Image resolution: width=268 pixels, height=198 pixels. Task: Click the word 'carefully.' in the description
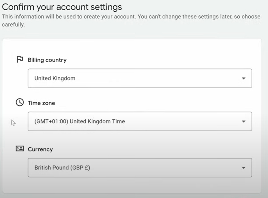click(x=13, y=25)
